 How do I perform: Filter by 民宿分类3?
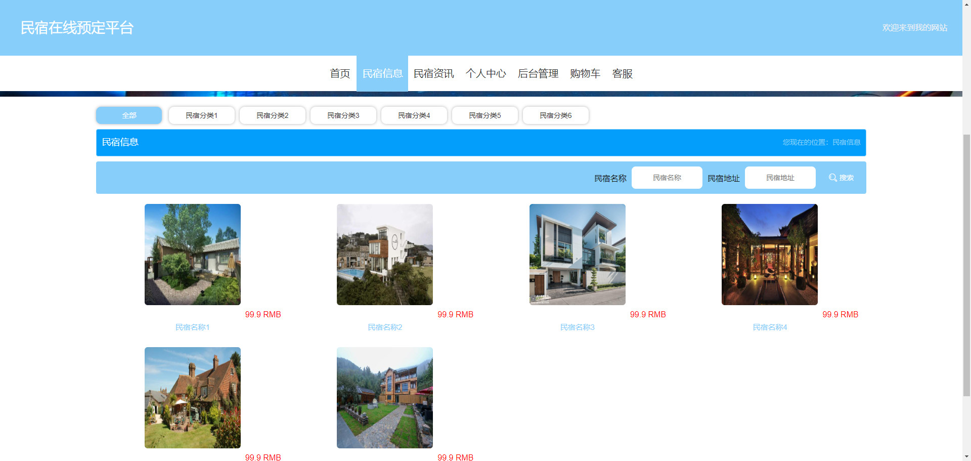[343, 115]
